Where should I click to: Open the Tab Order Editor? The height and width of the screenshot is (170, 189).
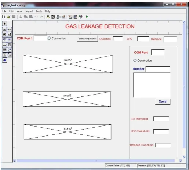click(x=58, y=17)
